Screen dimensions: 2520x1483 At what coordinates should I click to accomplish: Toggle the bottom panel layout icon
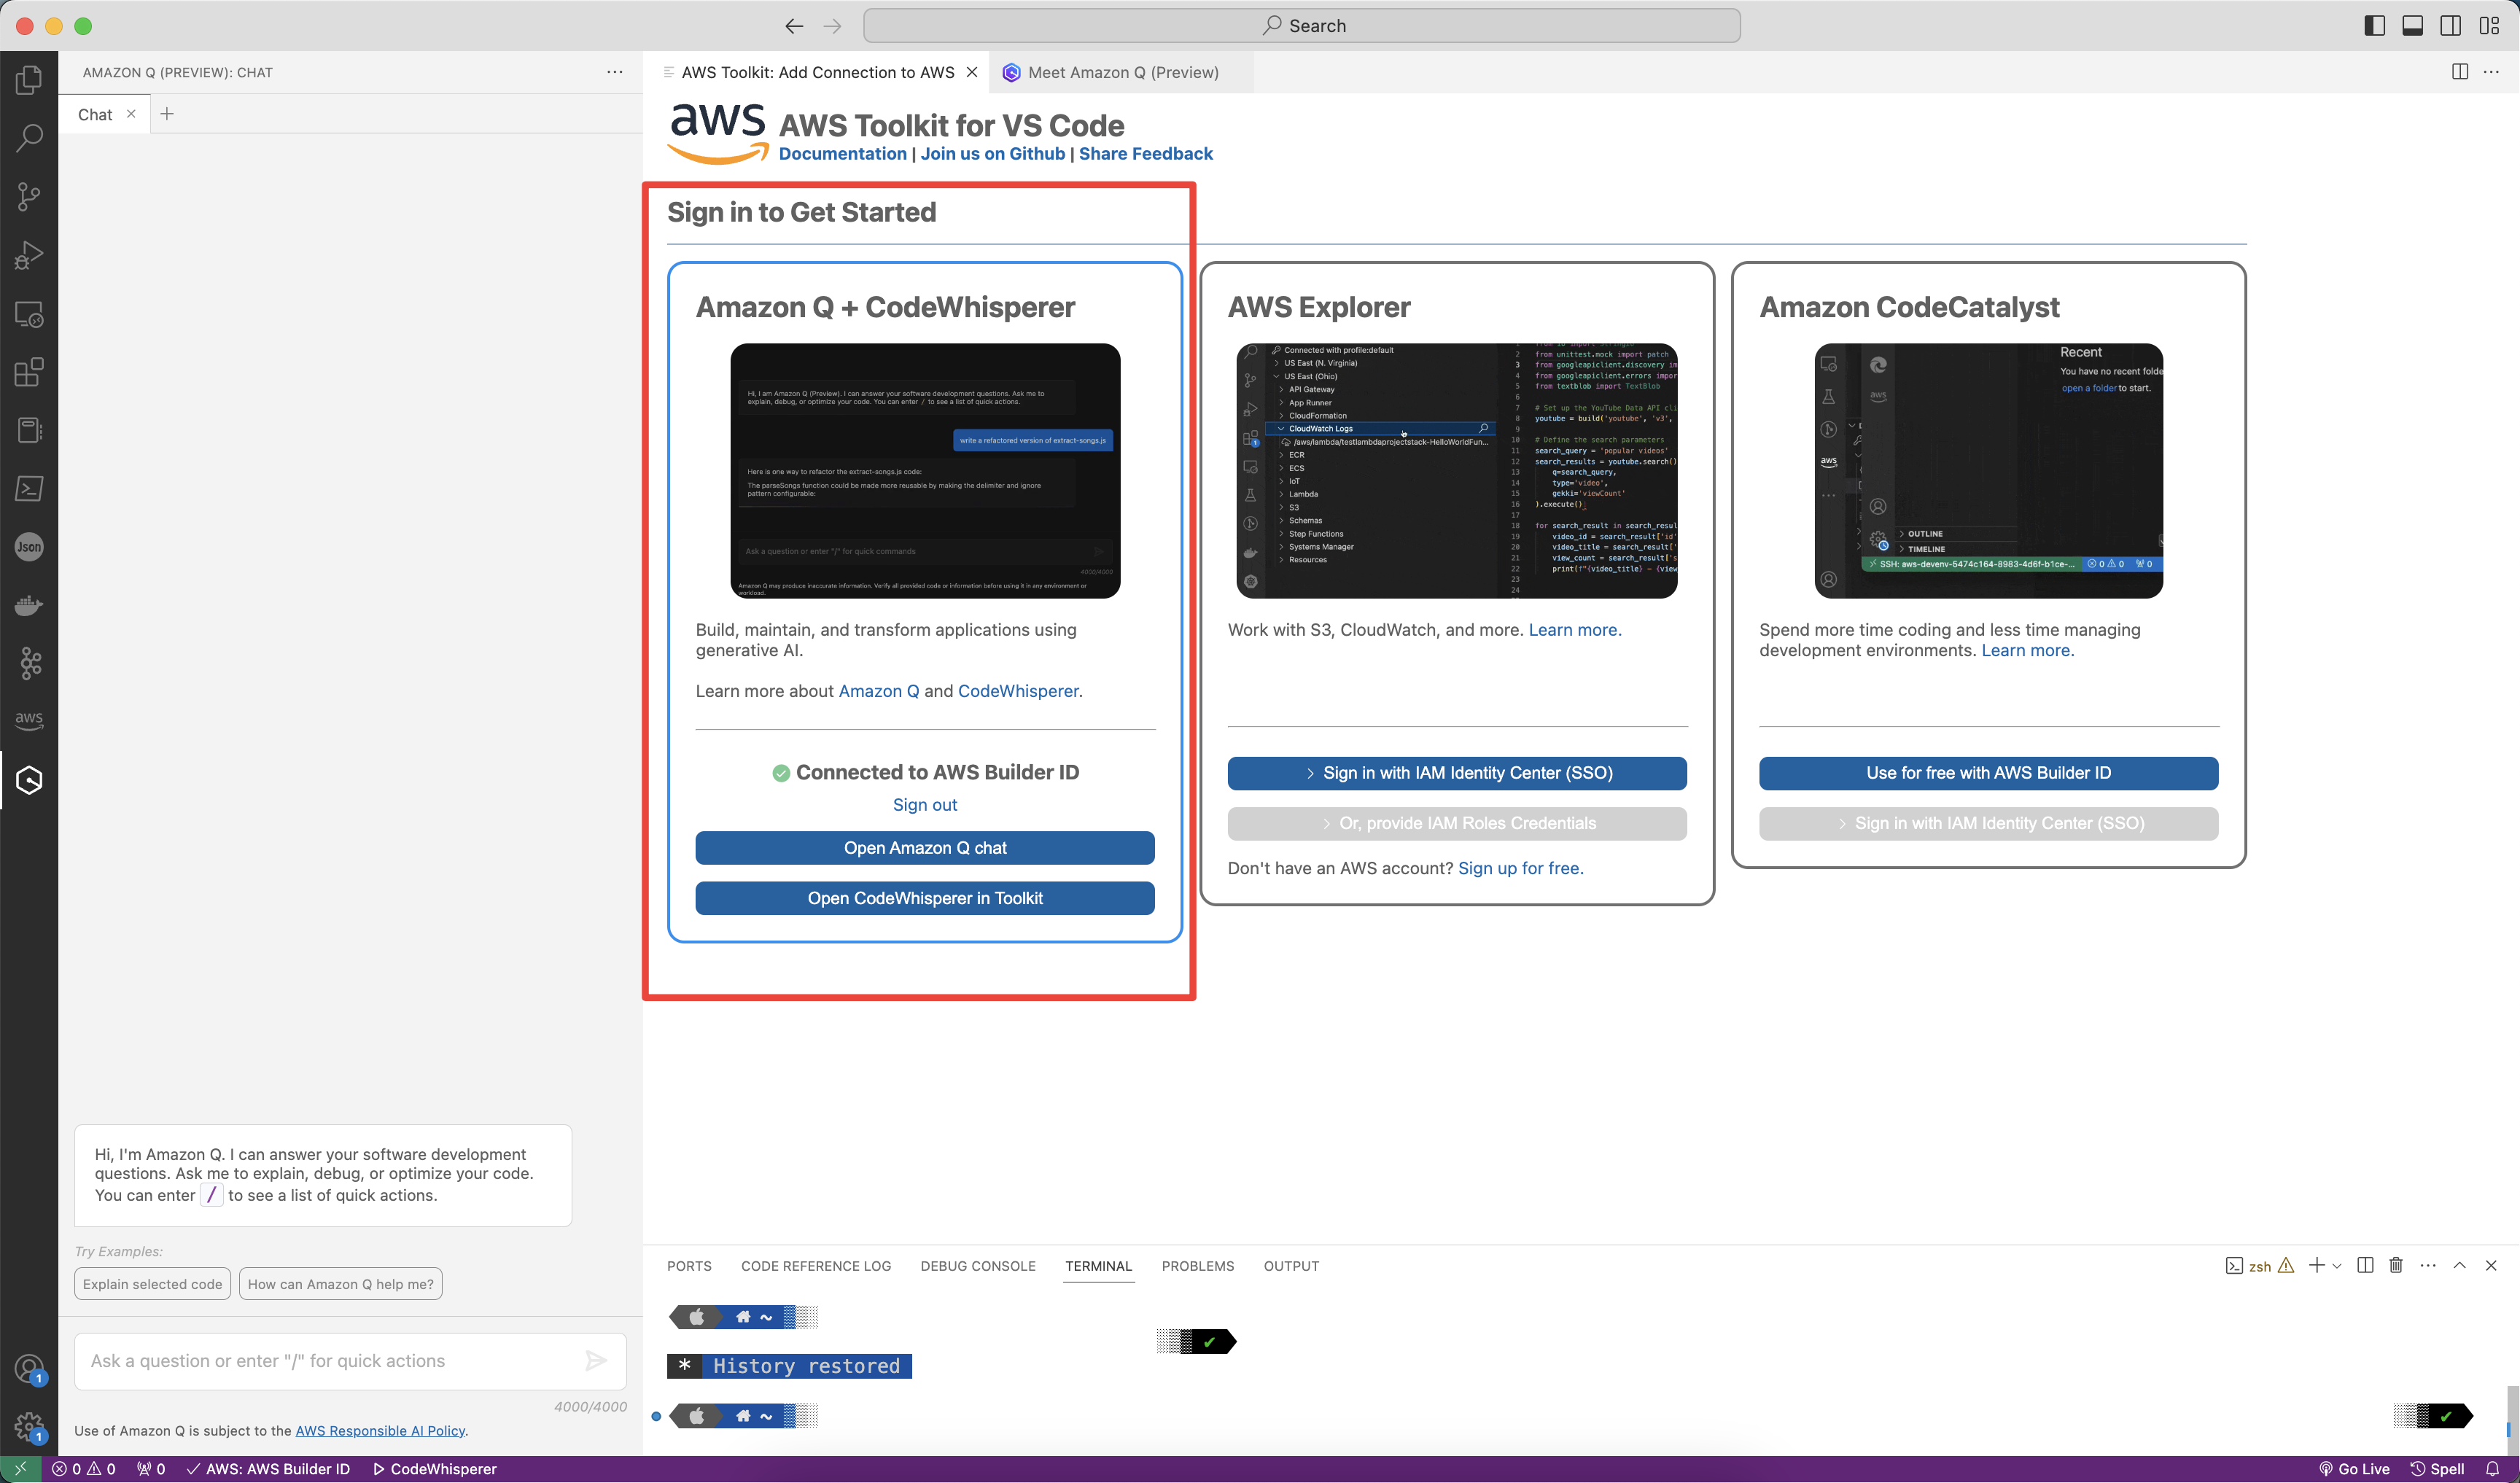click(x=2412, y=26)
